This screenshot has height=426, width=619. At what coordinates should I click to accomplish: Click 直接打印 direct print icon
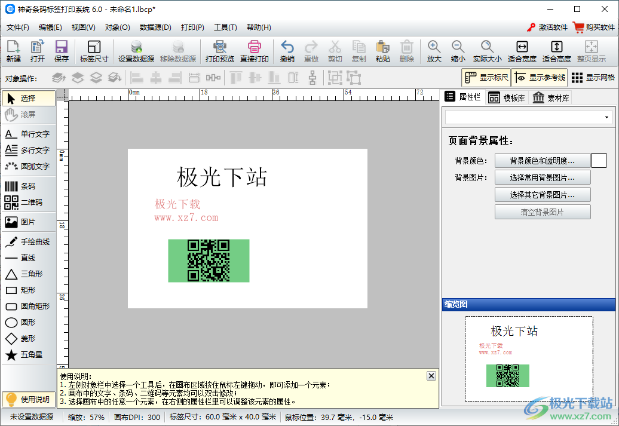[x=255, y=51]
